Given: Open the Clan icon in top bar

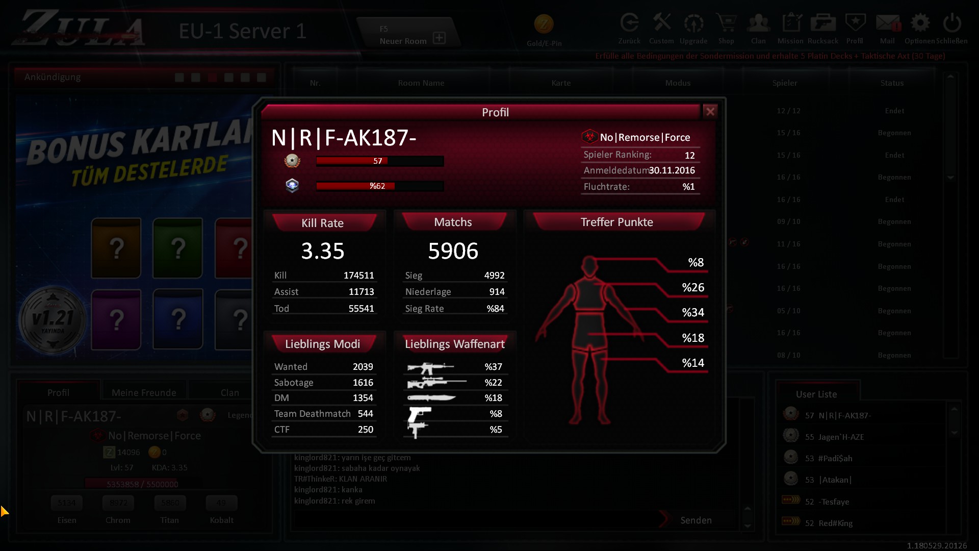Looking at the screenshot, I should pos(758,23).
